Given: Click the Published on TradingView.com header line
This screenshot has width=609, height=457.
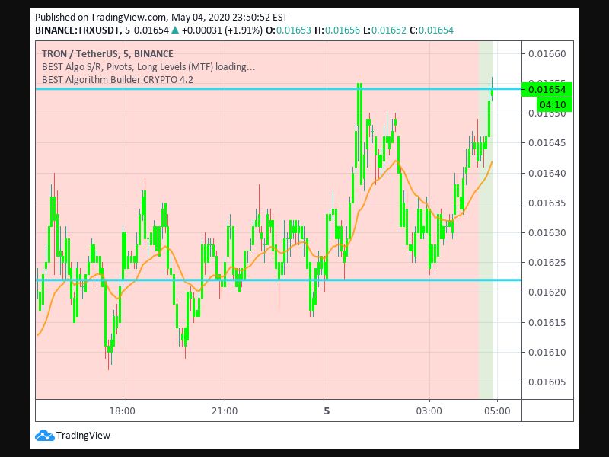Looking at the screenshot, I should (161, 18).
